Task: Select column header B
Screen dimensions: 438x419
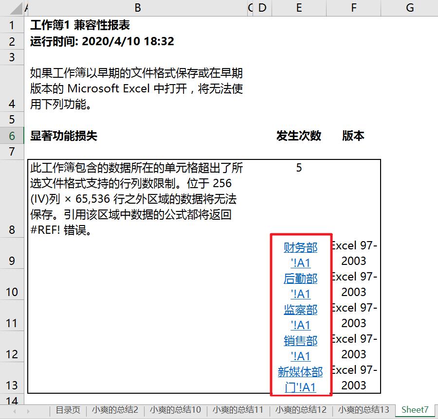Action: click(138, 8)
